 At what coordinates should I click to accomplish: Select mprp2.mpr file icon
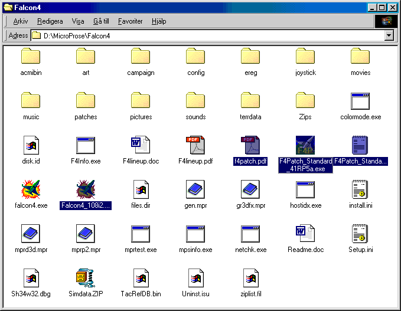(x=86, y=234)
